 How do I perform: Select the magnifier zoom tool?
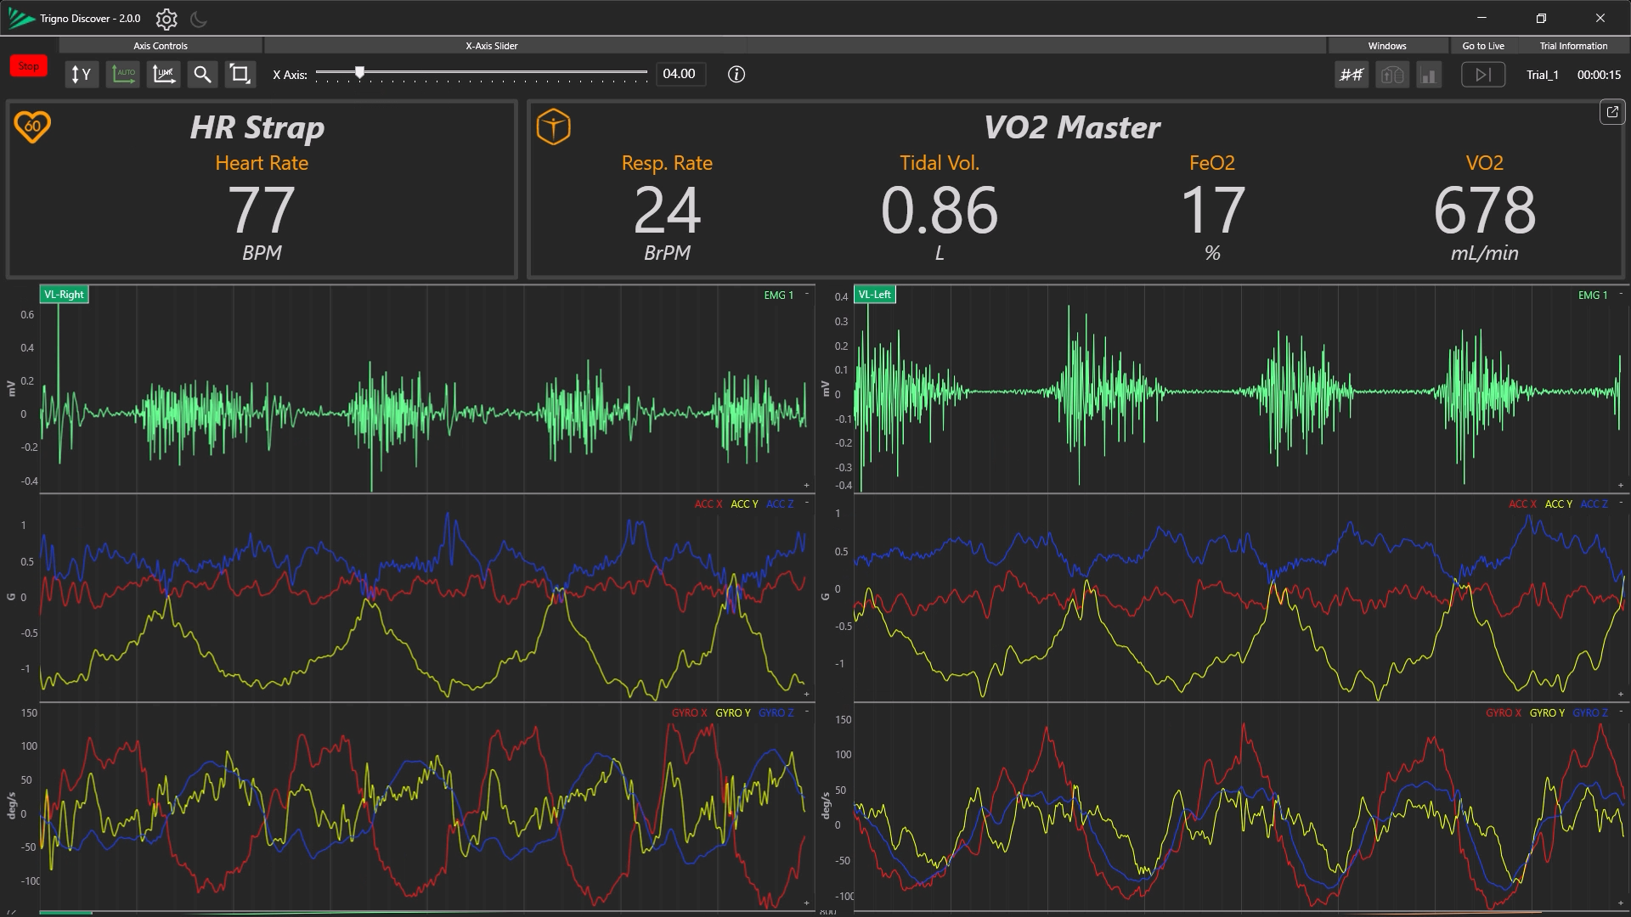tap(202, 75)
